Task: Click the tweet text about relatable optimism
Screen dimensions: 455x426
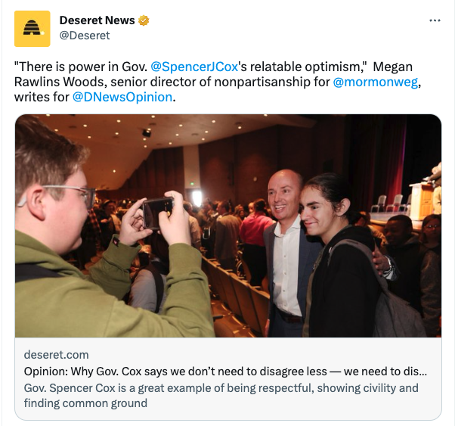Action: [x=218, y=82]
